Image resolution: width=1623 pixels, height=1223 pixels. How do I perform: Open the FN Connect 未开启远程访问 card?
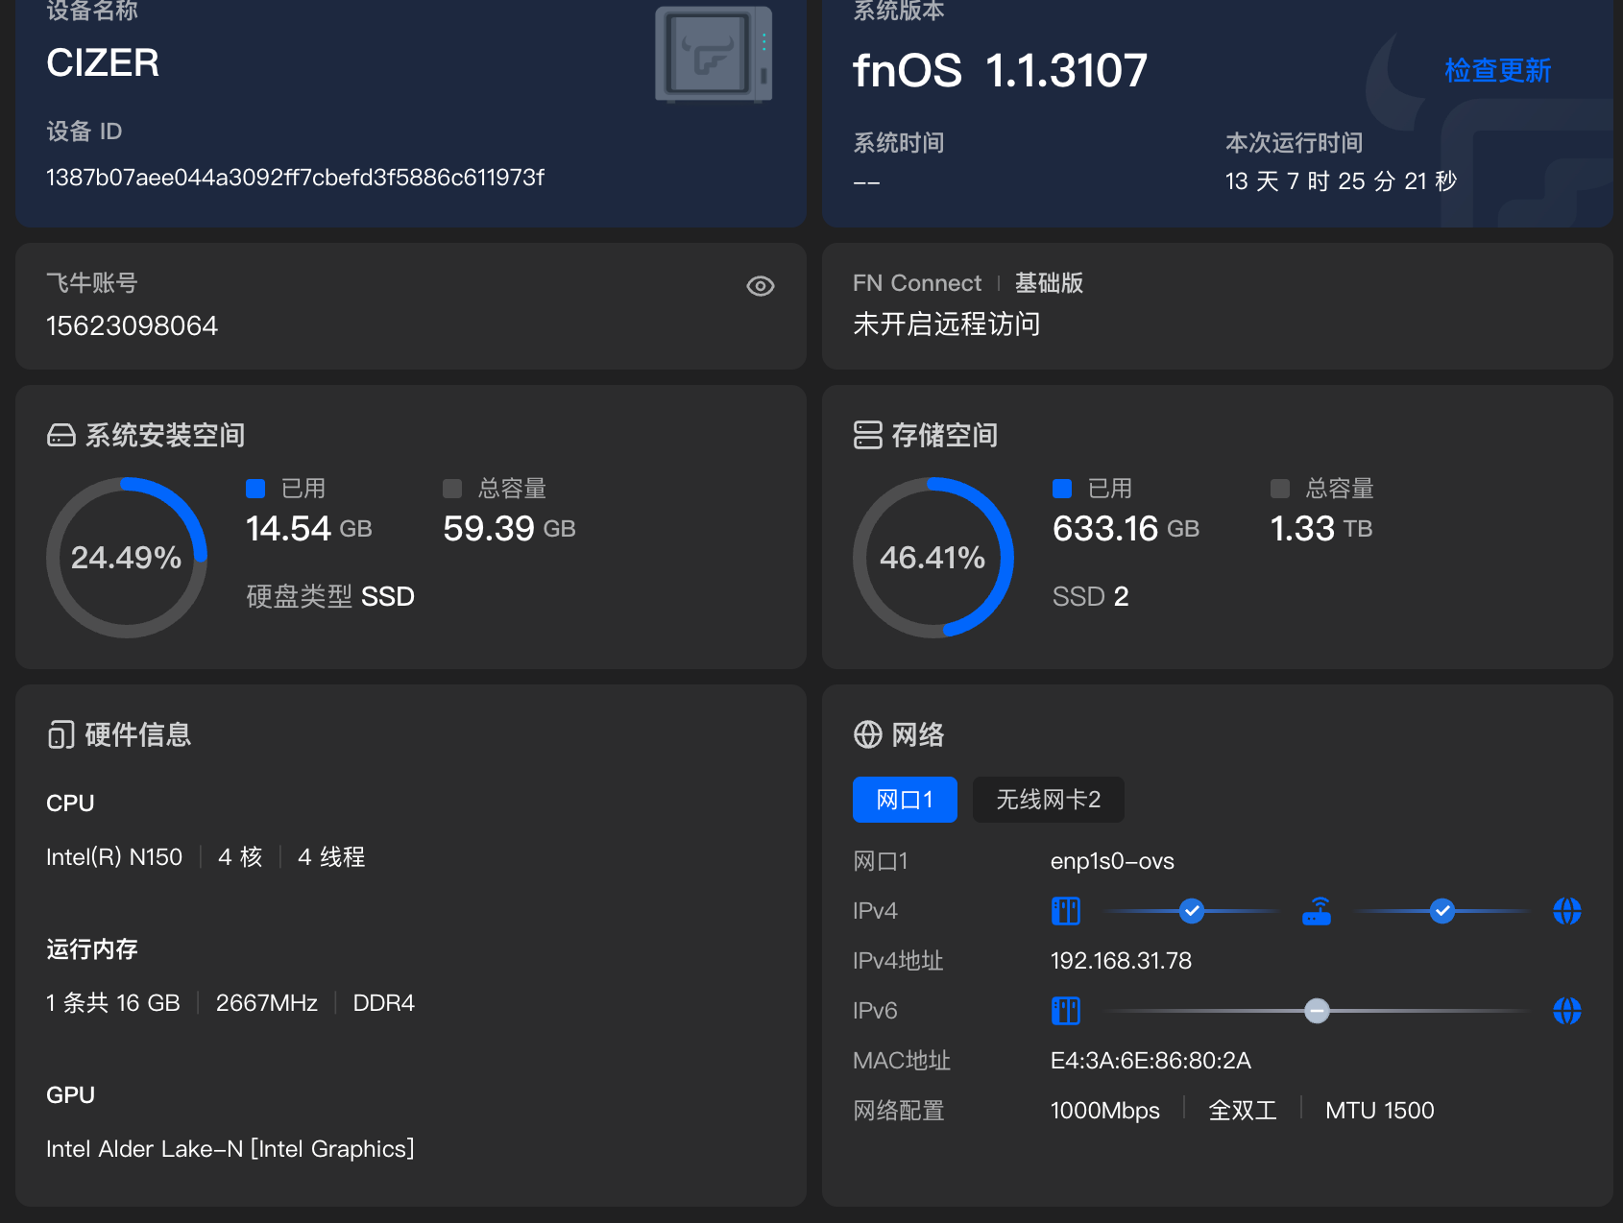pyautogui.click(x=1218, y=306)
